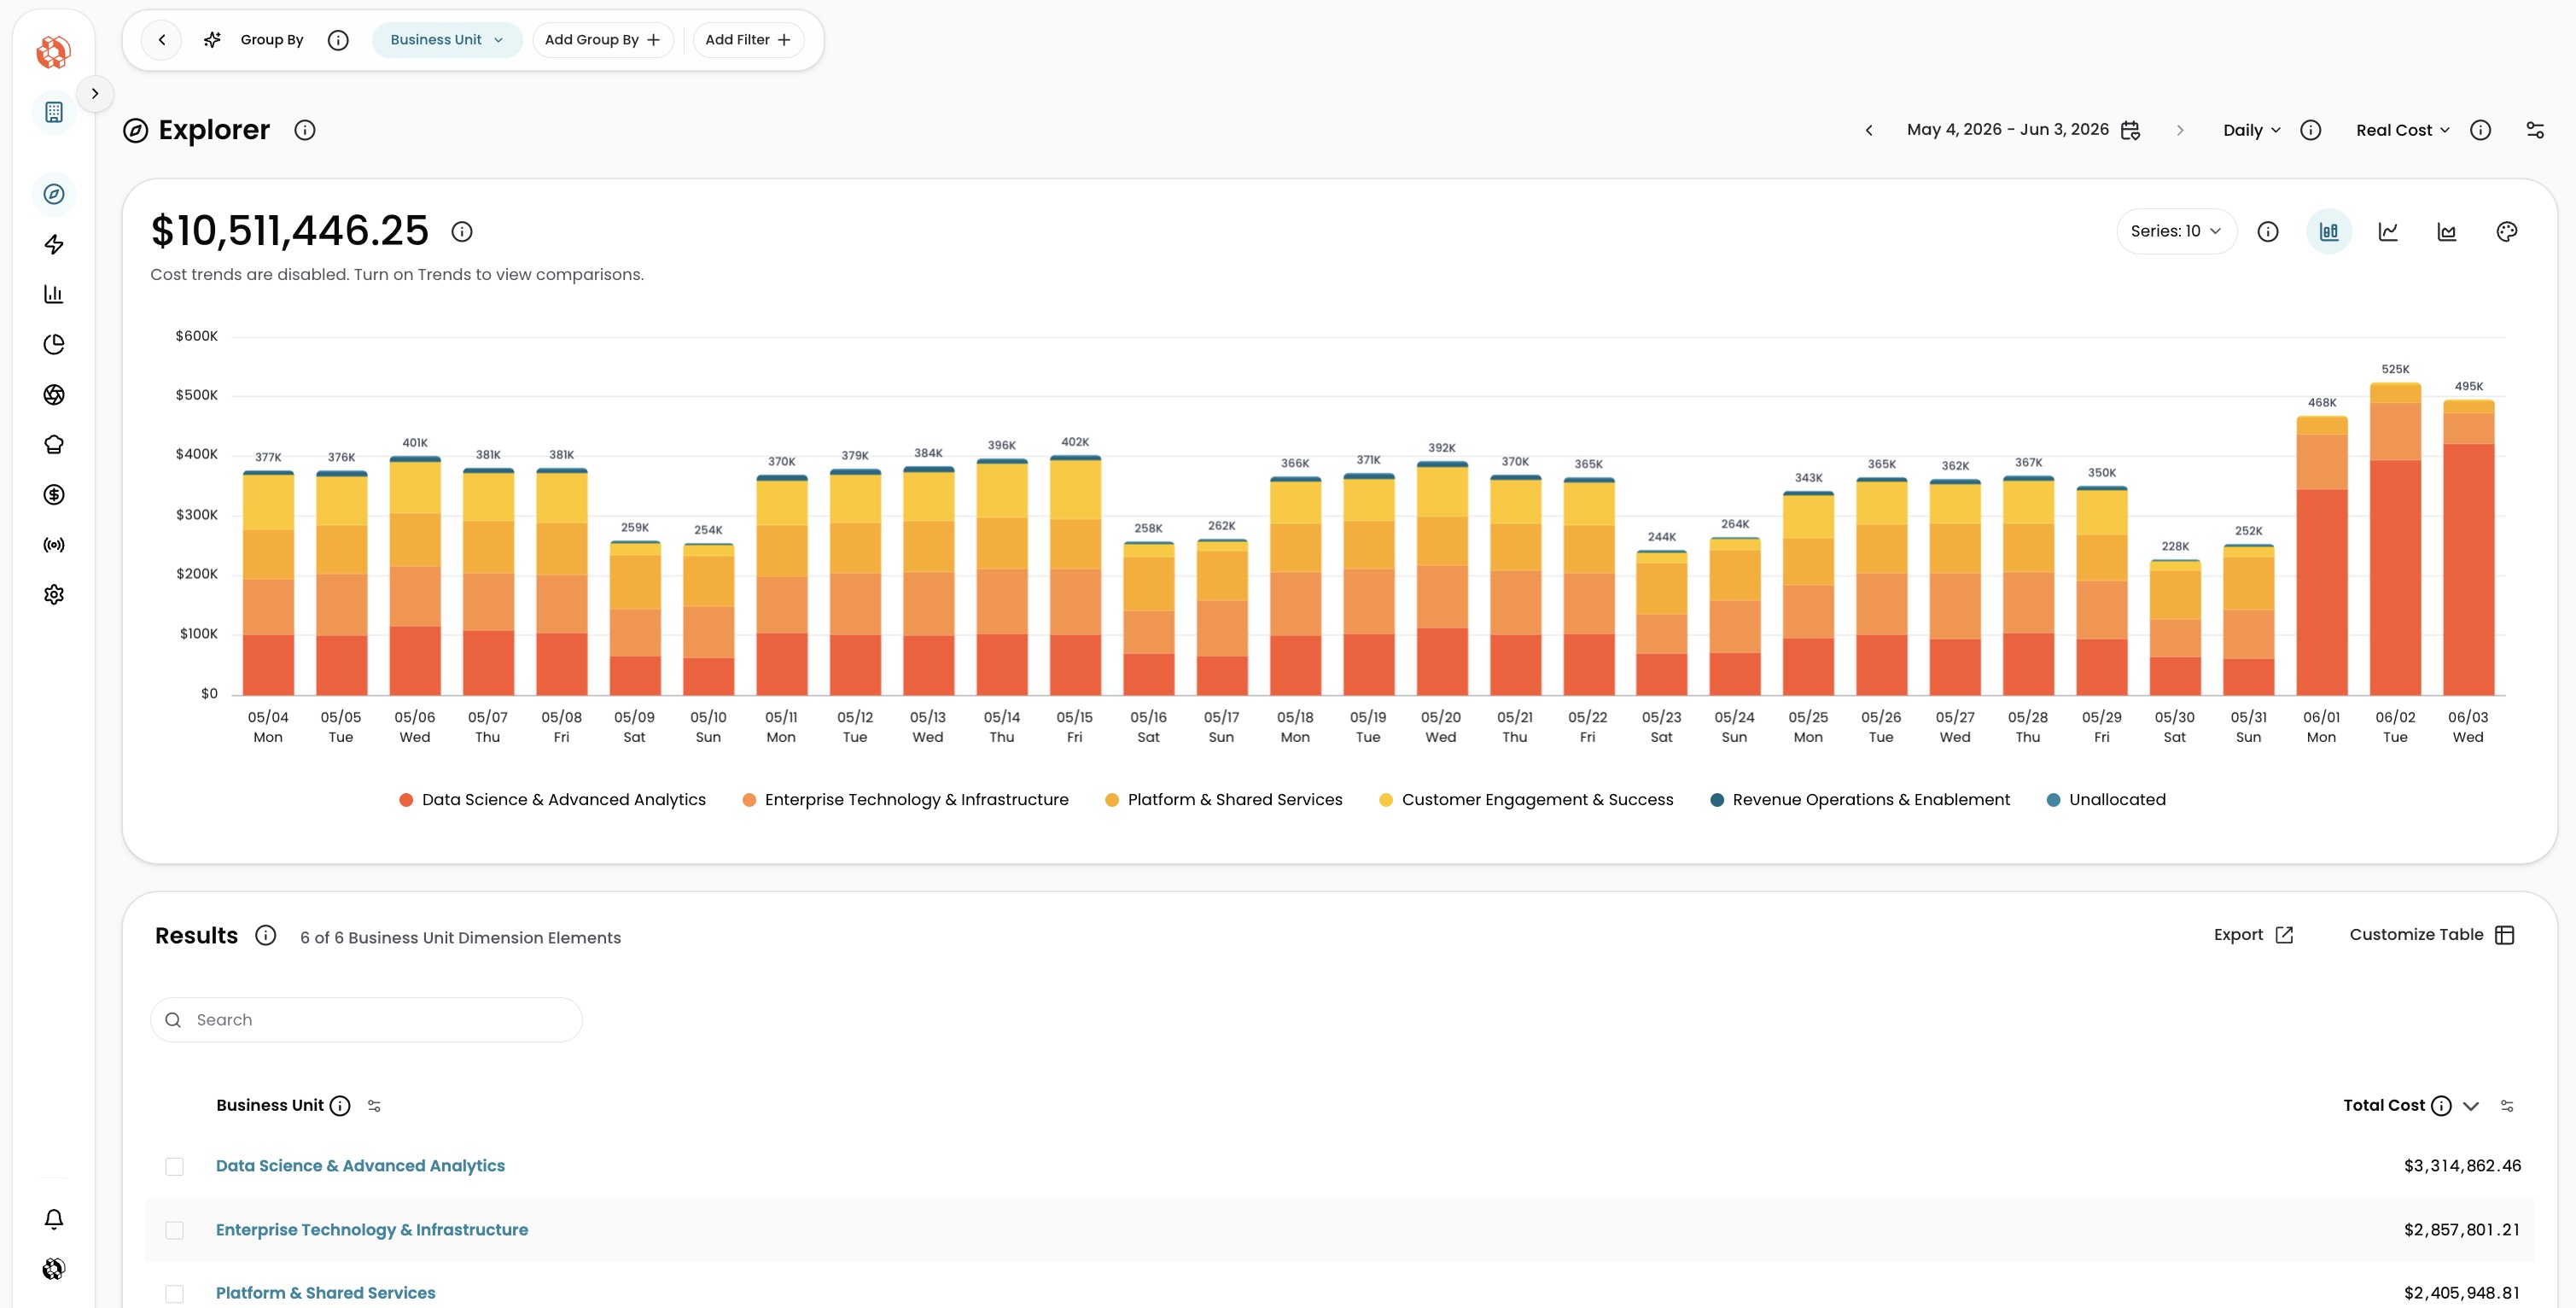Click the 06/02 Tue bar labeled 525K
Screen dimensions: 2576x1308
point(2395,538)
